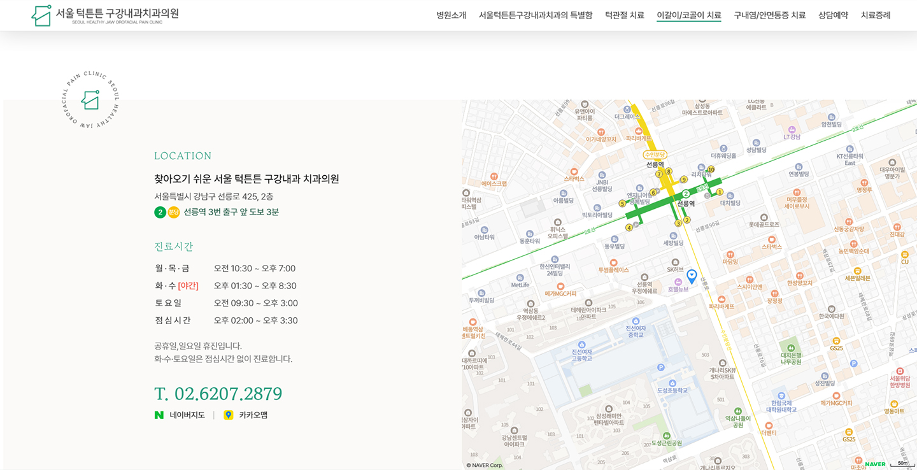Select the 이갈이/코골이 치료 menu item
This screenshot has height=470, width=917.
click(x=688, y=15)
